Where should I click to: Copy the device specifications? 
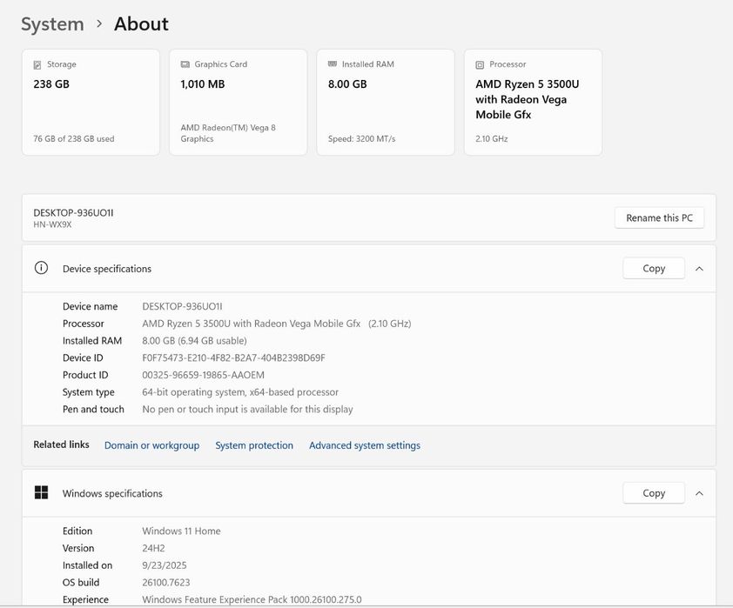coord(654,269)
